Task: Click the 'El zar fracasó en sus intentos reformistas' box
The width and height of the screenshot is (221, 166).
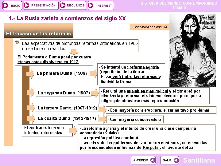Action: 47,130
